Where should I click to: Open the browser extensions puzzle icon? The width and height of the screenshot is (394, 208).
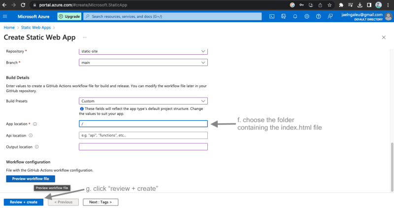(x=341, y=5)
